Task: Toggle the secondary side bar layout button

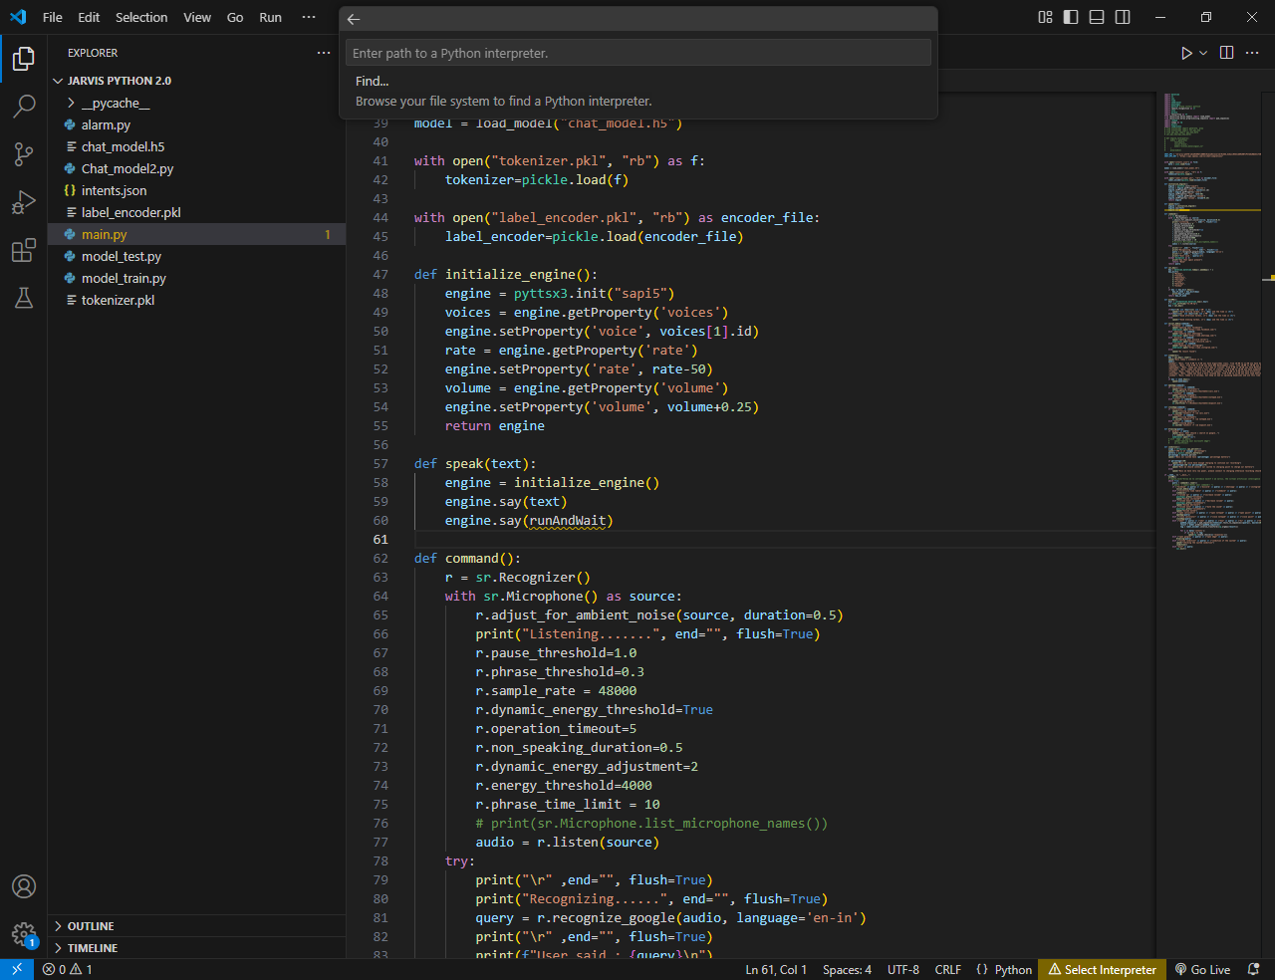Action: coord(1123,17)
